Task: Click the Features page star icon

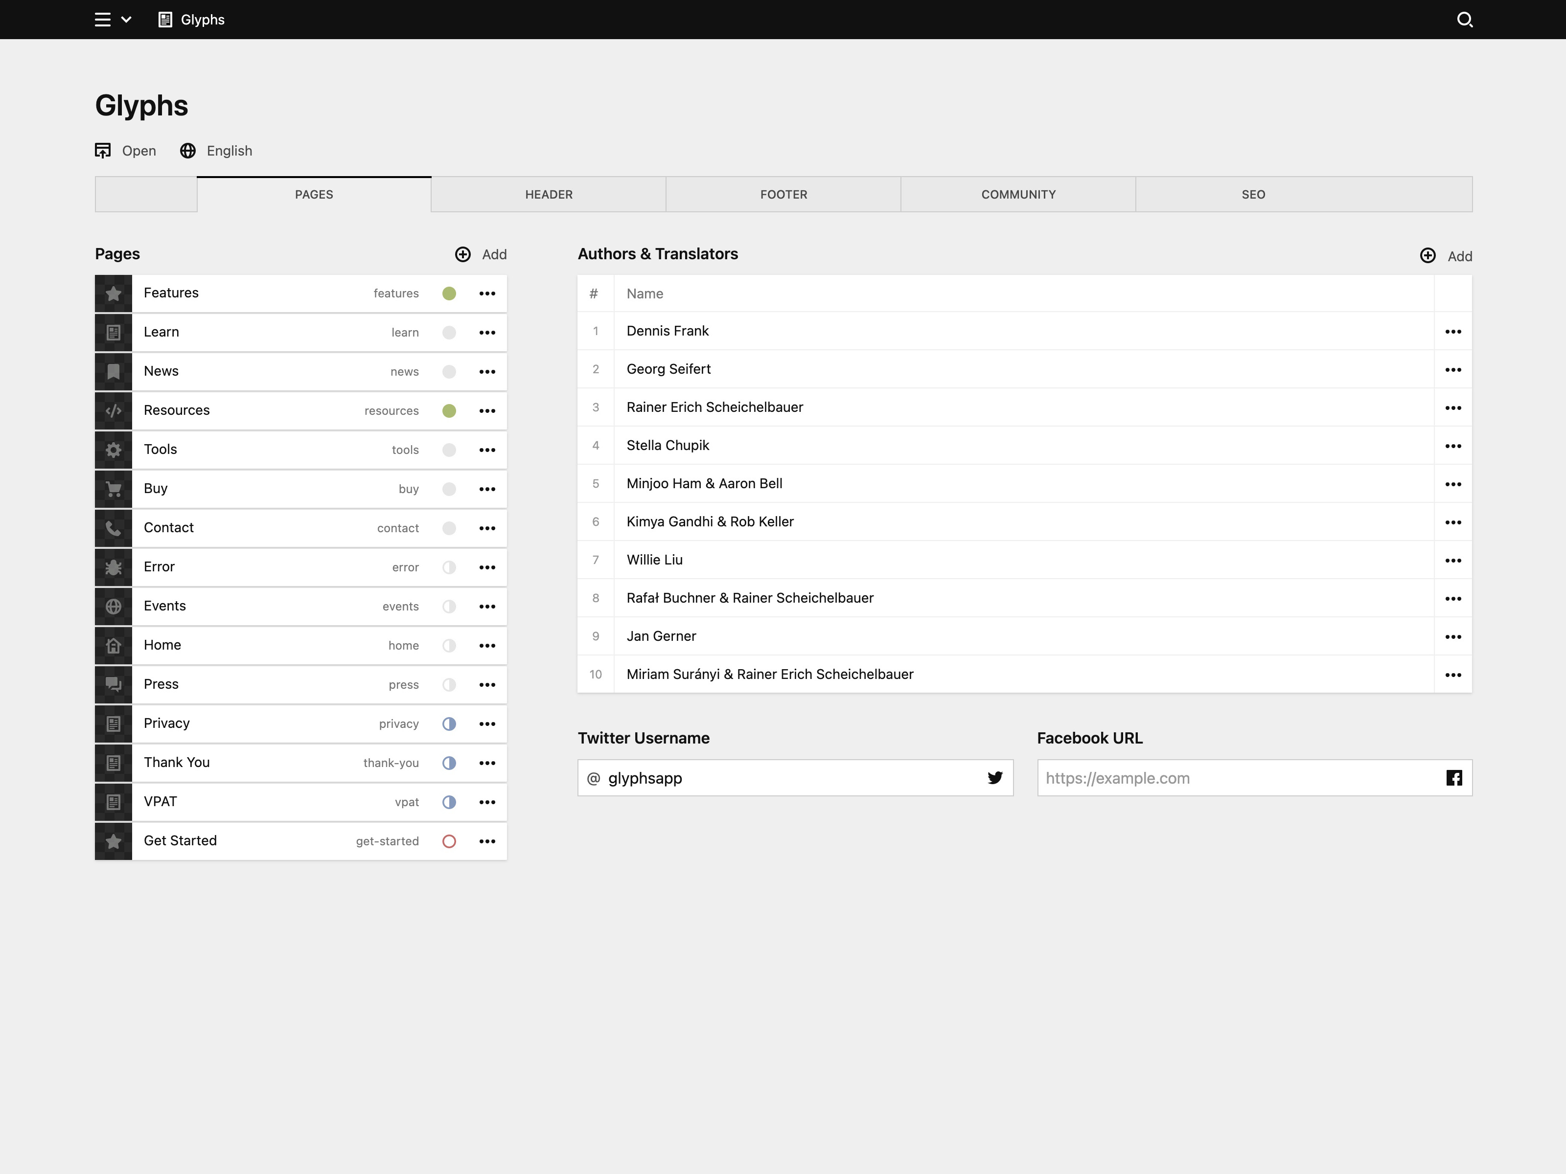Action: tap(113, 293)
